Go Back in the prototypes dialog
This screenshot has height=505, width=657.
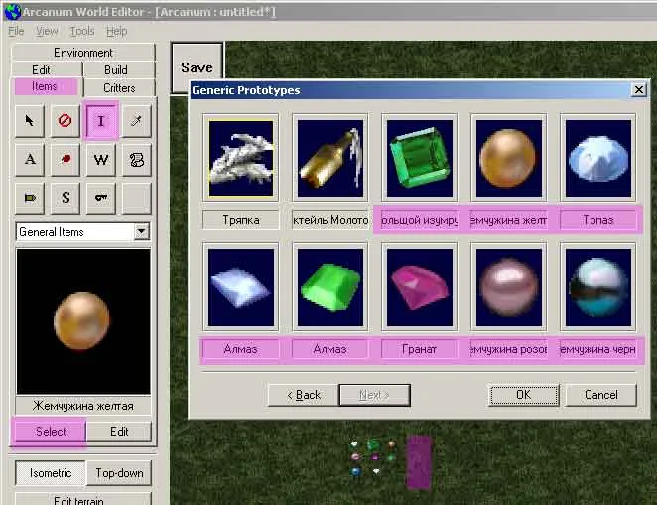(303, 395)
